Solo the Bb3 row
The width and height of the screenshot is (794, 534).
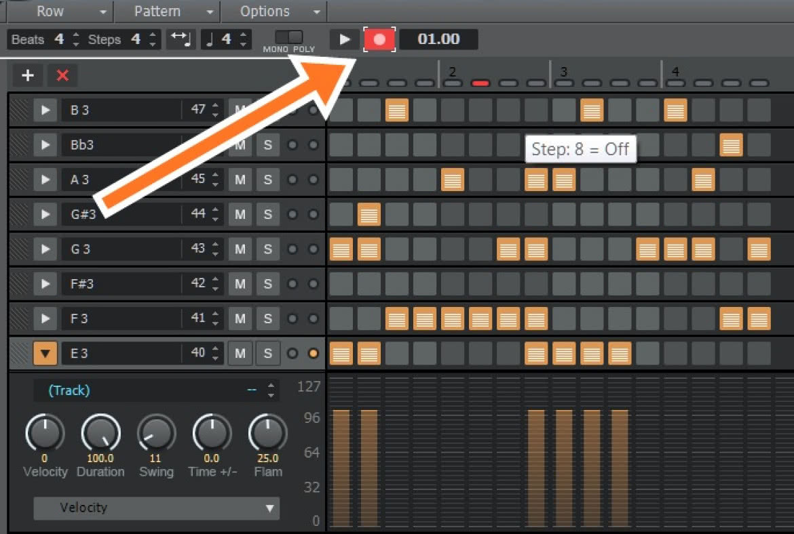click(x=268, y=145)
